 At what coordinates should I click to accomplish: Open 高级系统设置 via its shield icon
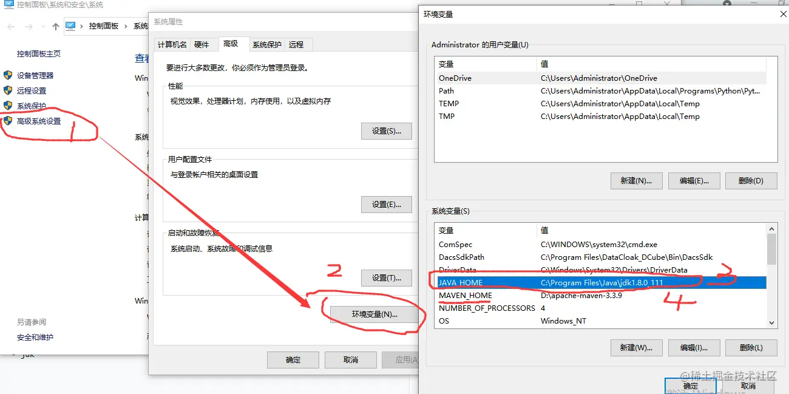pyautogui.click(x=7, y=120)
